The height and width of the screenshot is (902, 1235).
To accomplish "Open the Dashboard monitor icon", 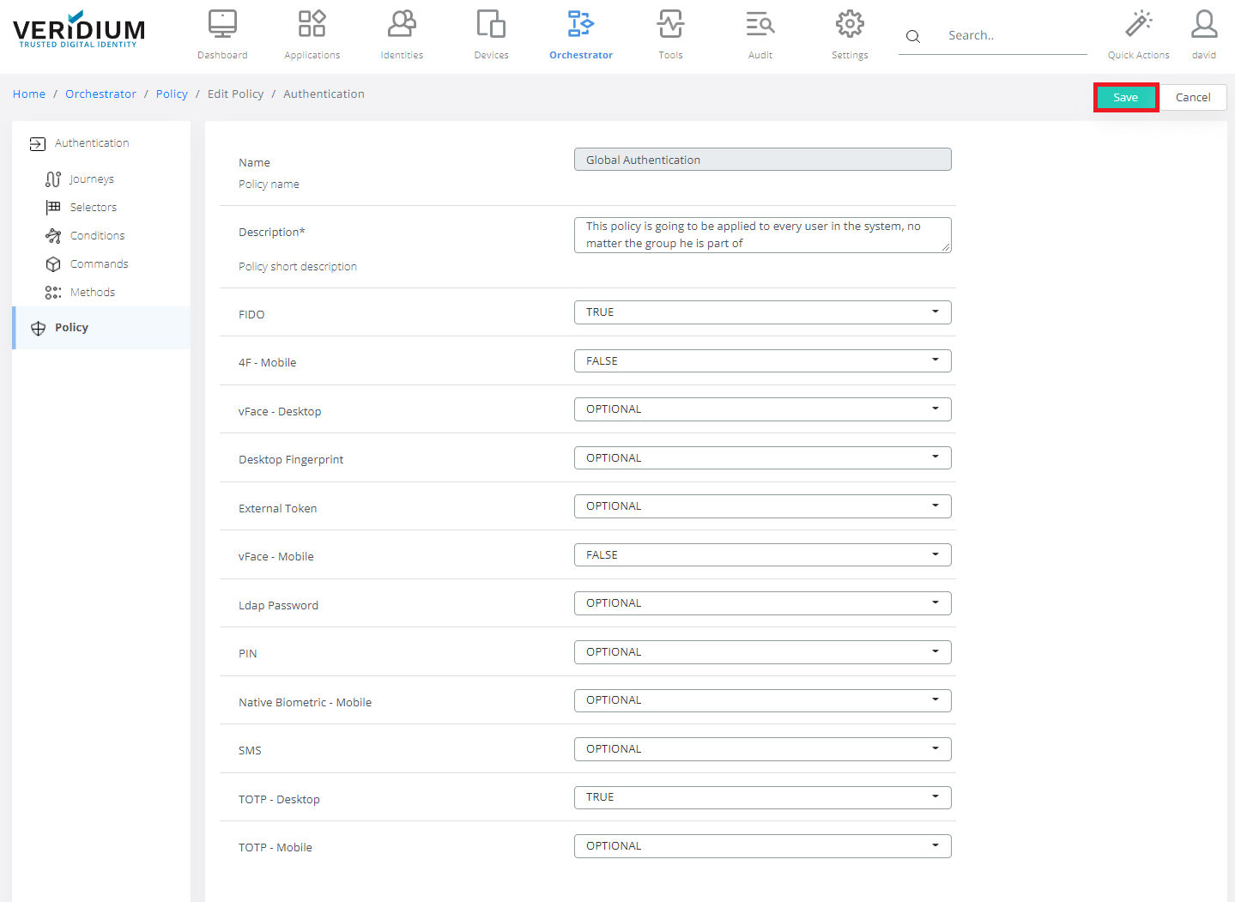I will [x=222, y=24].
